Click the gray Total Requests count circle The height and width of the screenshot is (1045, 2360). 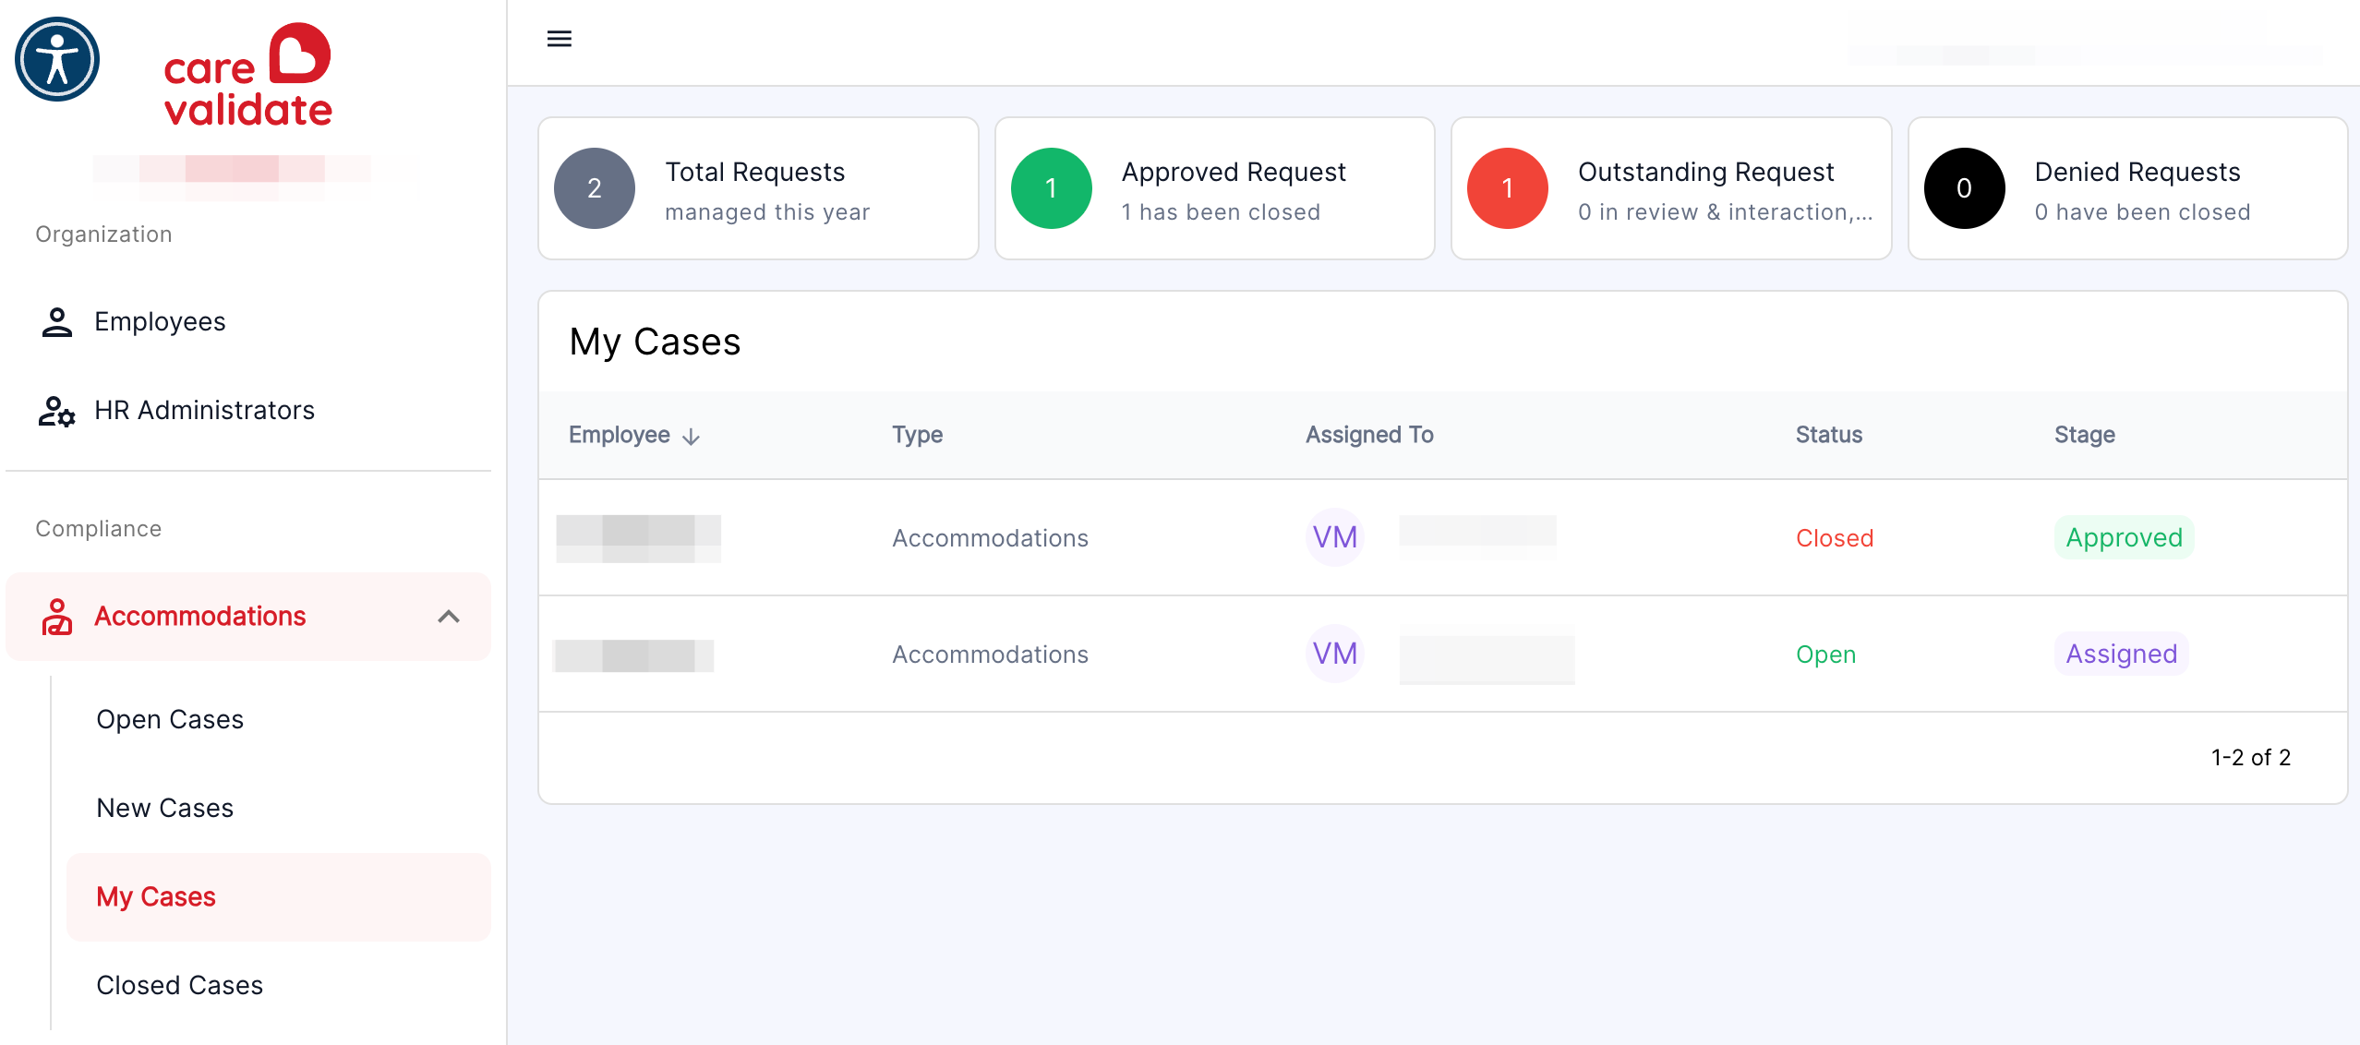point(595,188)
